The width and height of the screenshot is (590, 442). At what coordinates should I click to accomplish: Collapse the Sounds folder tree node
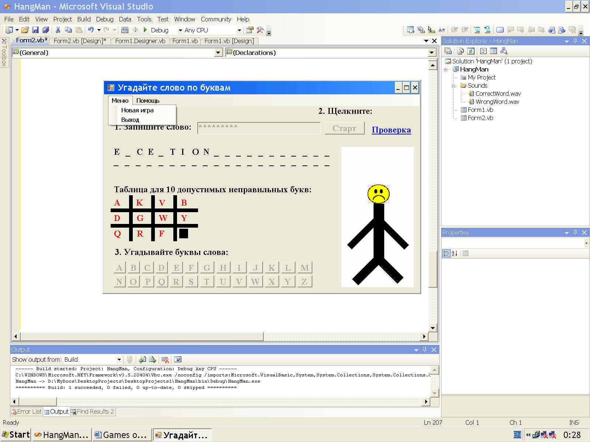(x=454, y=86)
